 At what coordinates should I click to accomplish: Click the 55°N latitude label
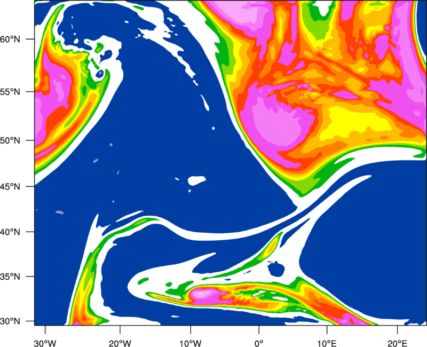pos(10,92)
